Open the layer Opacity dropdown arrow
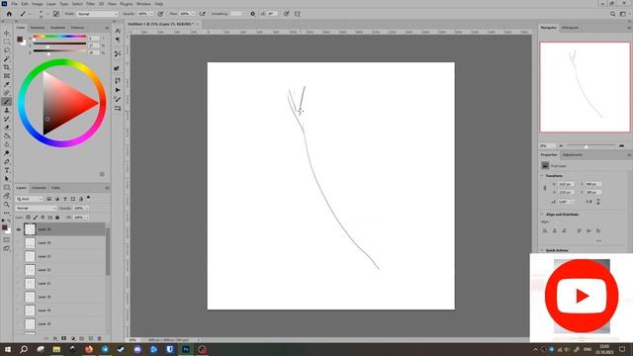The height and width of the screenshot is (356, 633). click(87, 209)
